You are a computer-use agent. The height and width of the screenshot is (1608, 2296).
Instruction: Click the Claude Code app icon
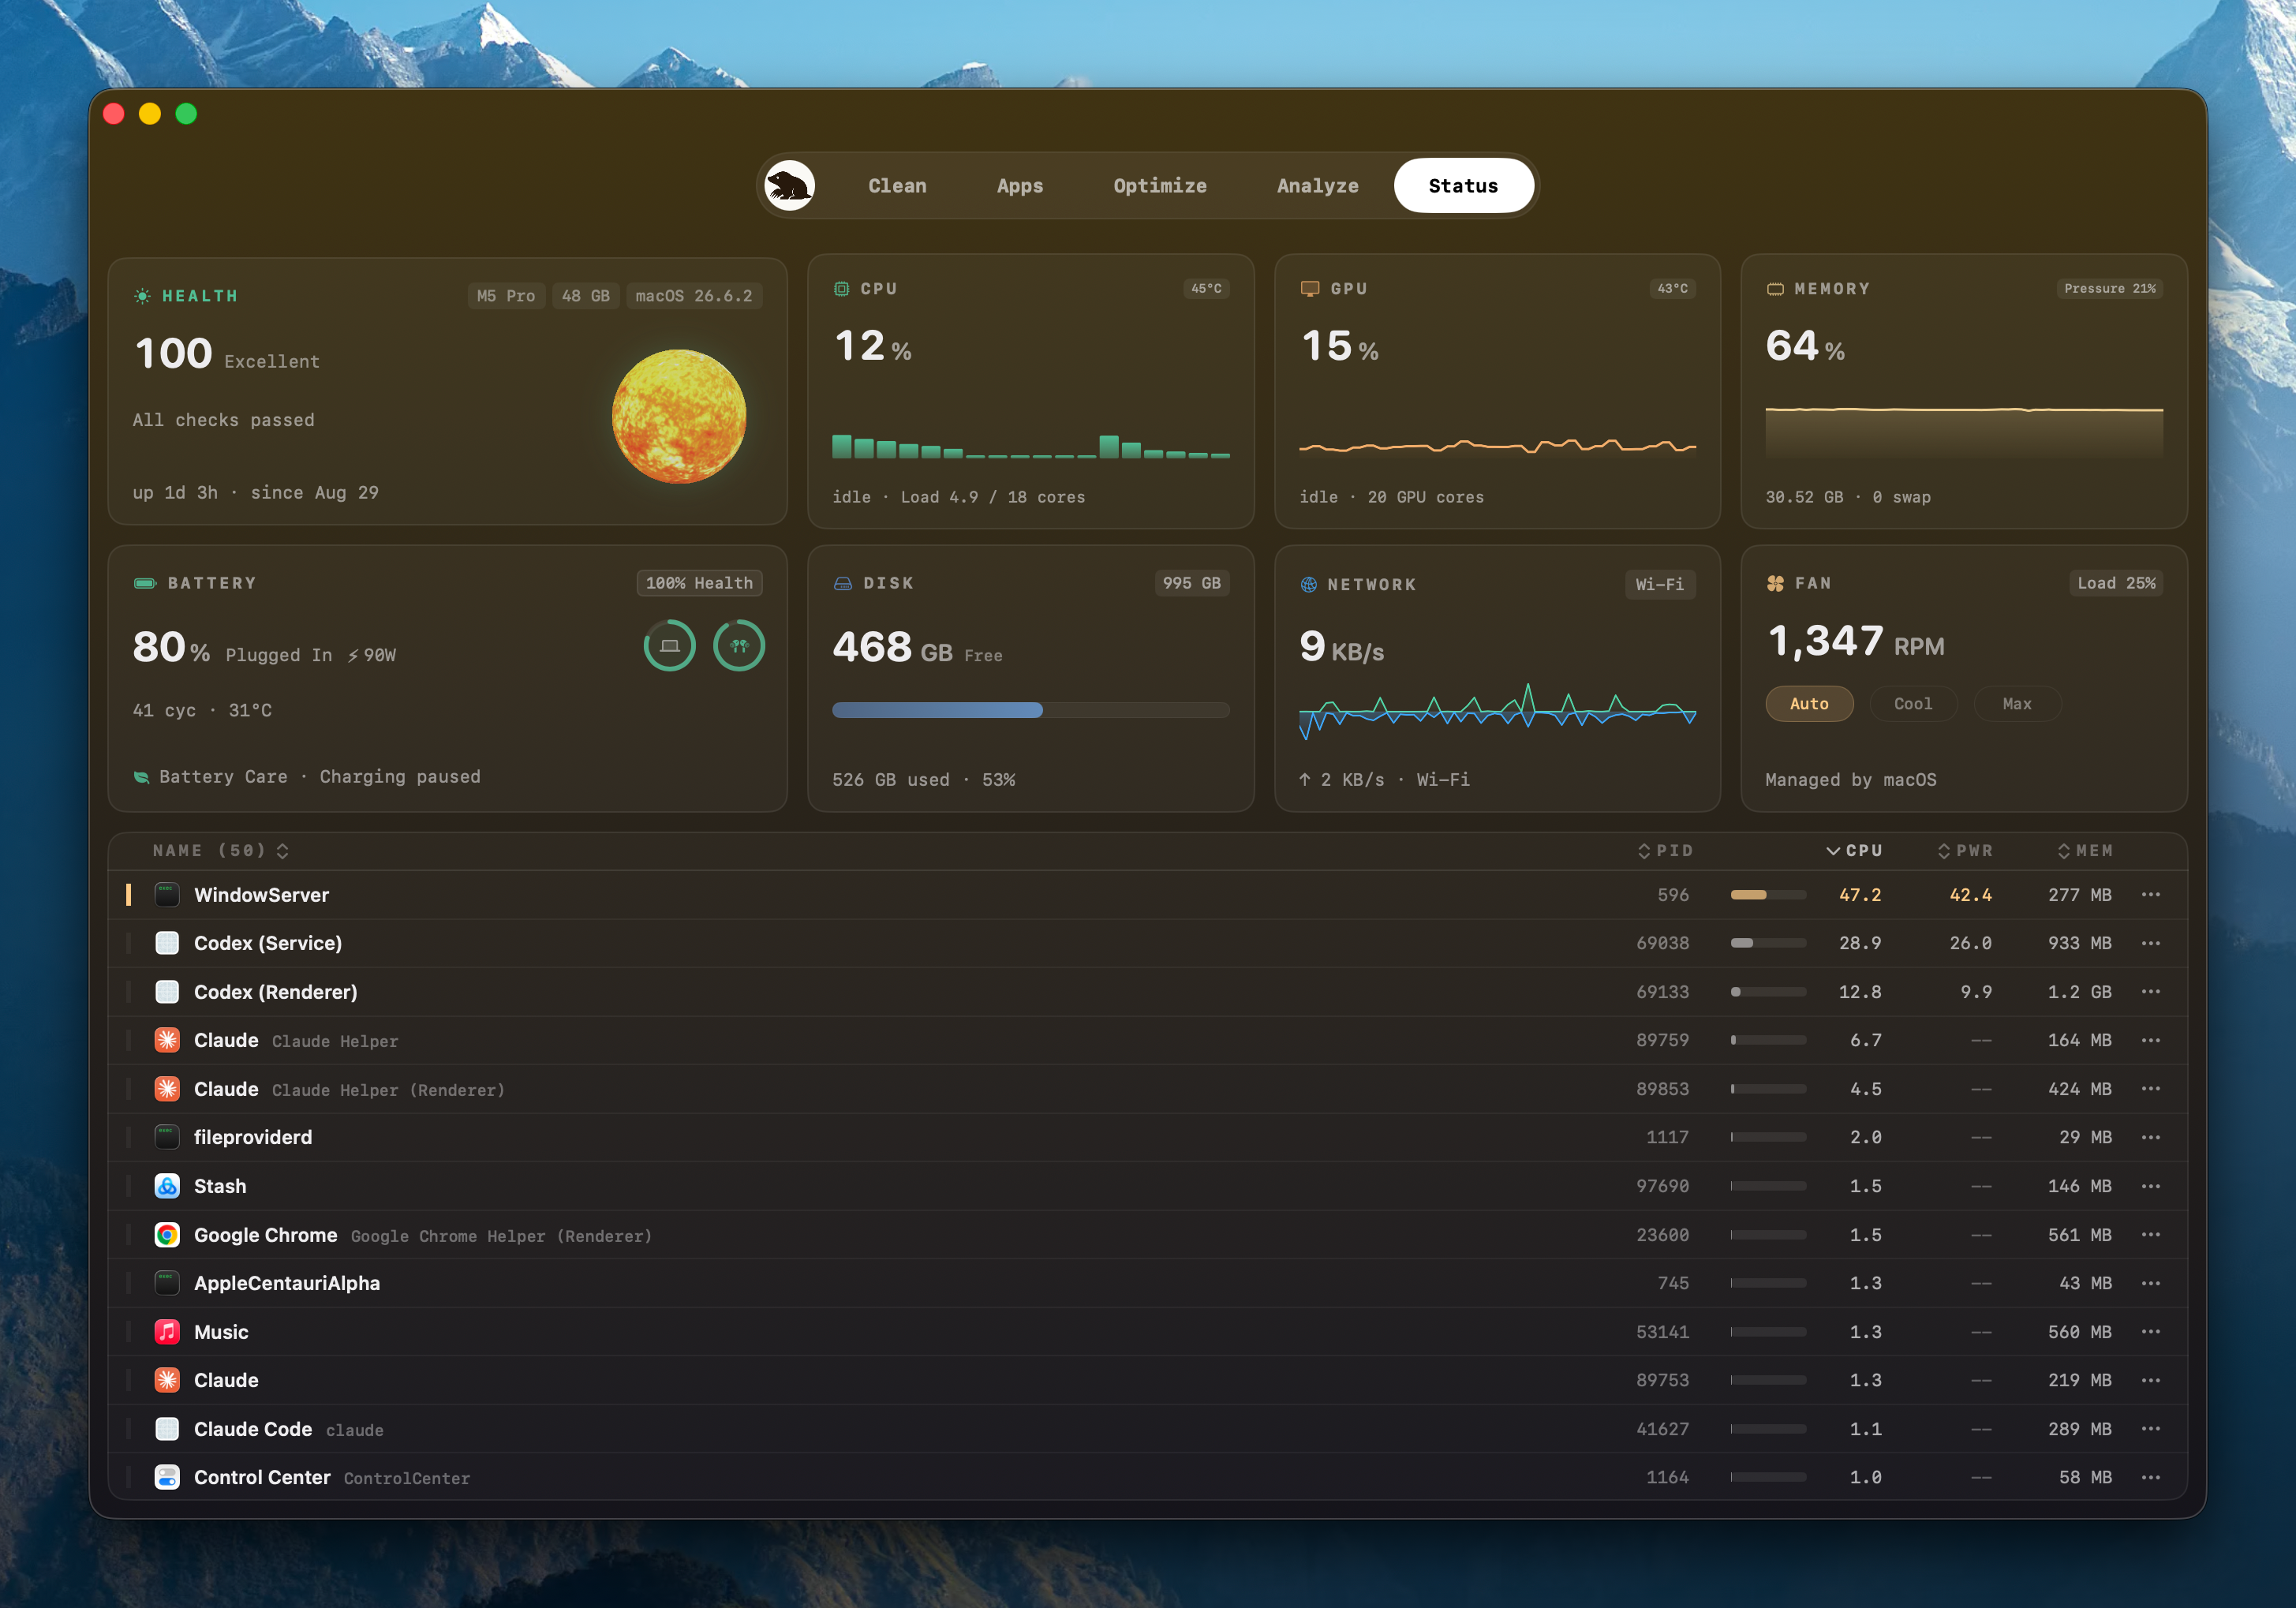pos(167,1429)
